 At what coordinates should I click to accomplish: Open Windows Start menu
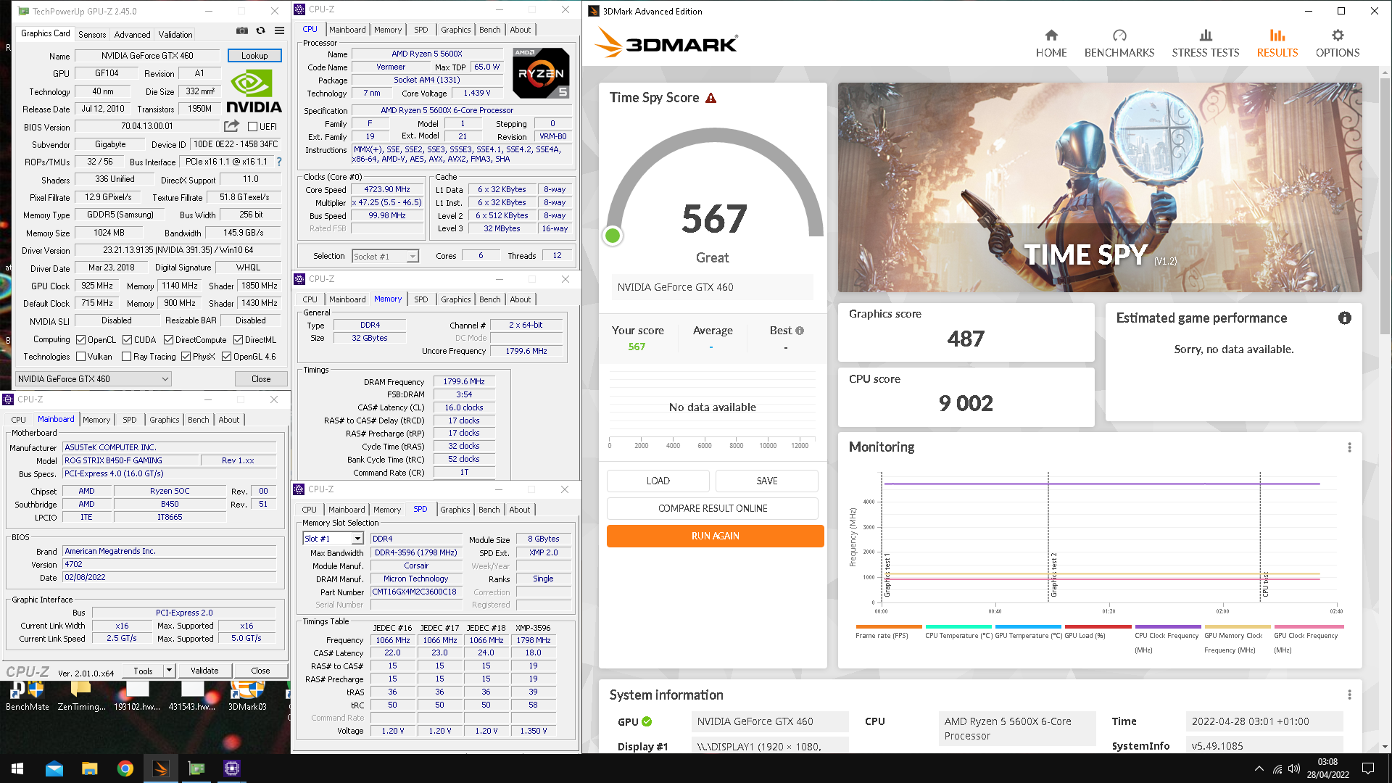click(x=17, y=768)
